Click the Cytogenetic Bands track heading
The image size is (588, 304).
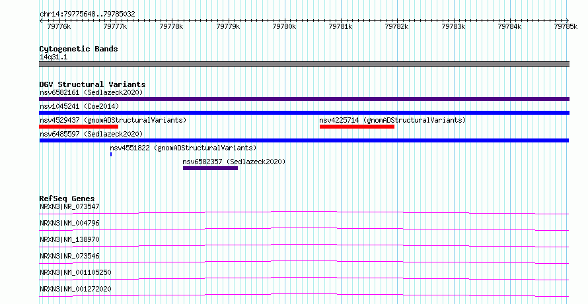coord(79,49)
